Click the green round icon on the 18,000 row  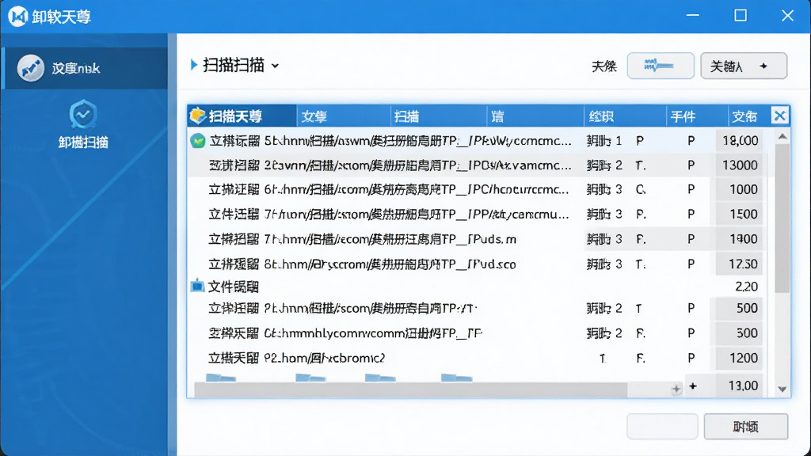[x=197, y=141]
